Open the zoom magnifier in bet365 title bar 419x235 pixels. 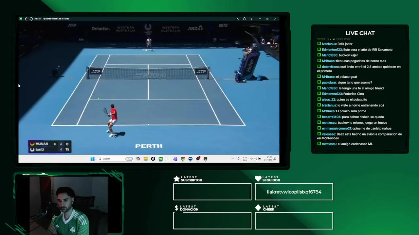click(x=238, y=19)
